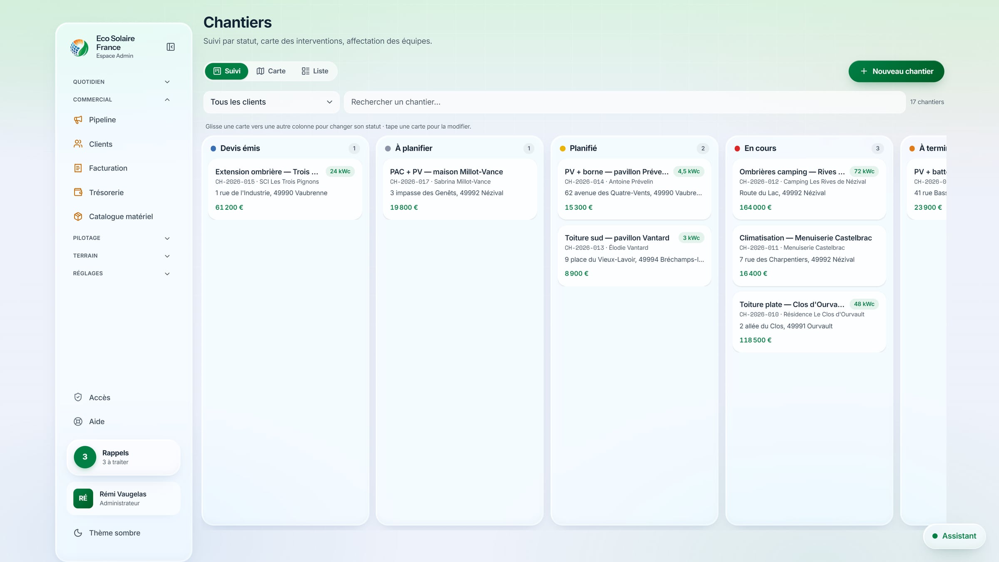Open the Toiture sud pavillon Vantard card
The width and height of the screenshot is (999, 562).
click(x=634, y=256)
